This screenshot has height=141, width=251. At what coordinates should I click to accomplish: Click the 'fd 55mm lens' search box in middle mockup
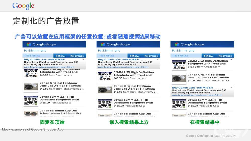pos(109,50)
